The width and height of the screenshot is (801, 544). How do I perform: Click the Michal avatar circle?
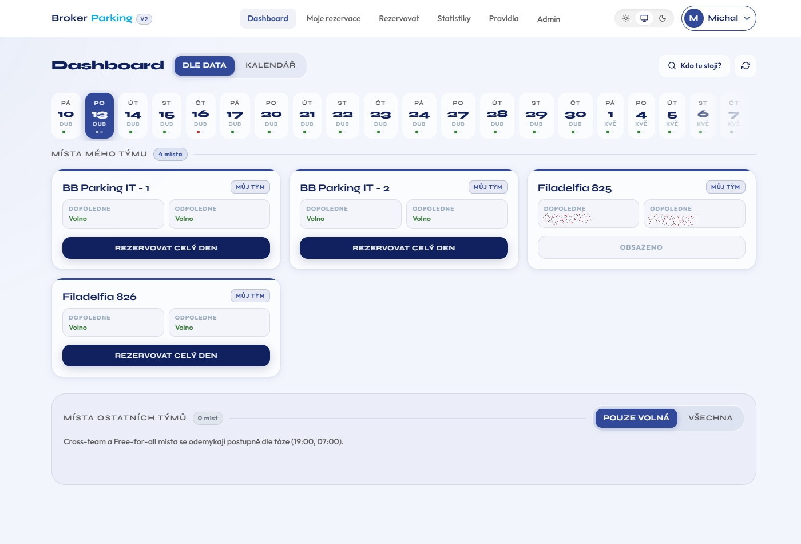pos(693,18)
